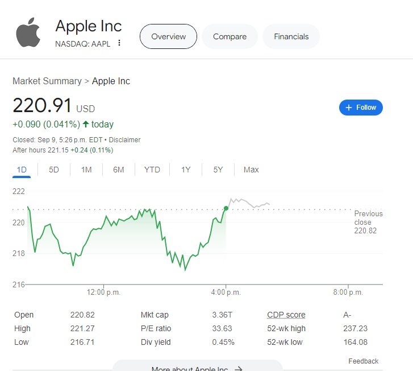Viewport: 413px width, 371px height.
Task: Click arrow icon beside More about Apple
Action: 239,369
